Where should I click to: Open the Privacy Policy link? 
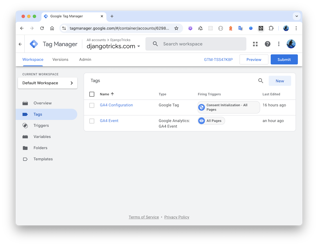(x=177, y=217)
